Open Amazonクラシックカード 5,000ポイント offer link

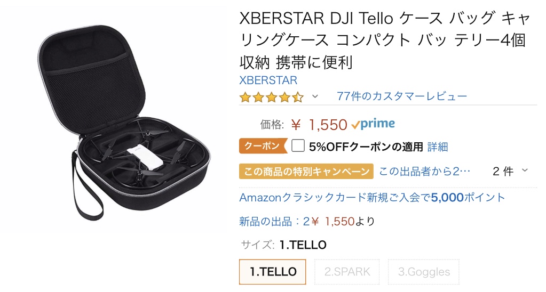372,198
